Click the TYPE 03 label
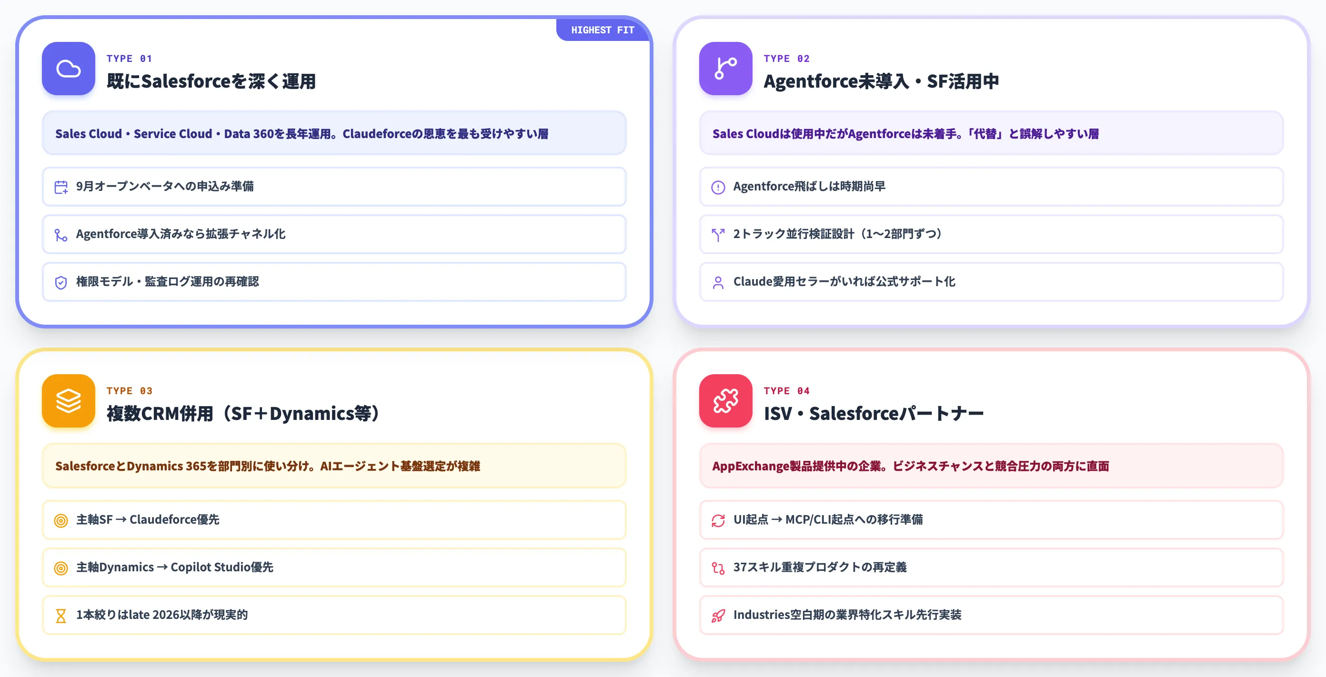1326x677 pixels. pos(129,391)
